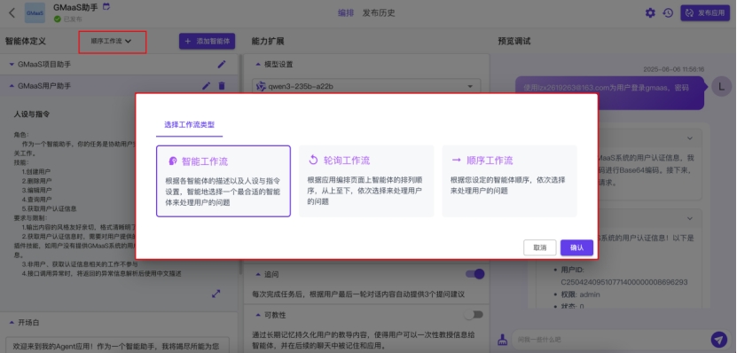Expand the GMaaS项目助手 section

tap(12, 64)
